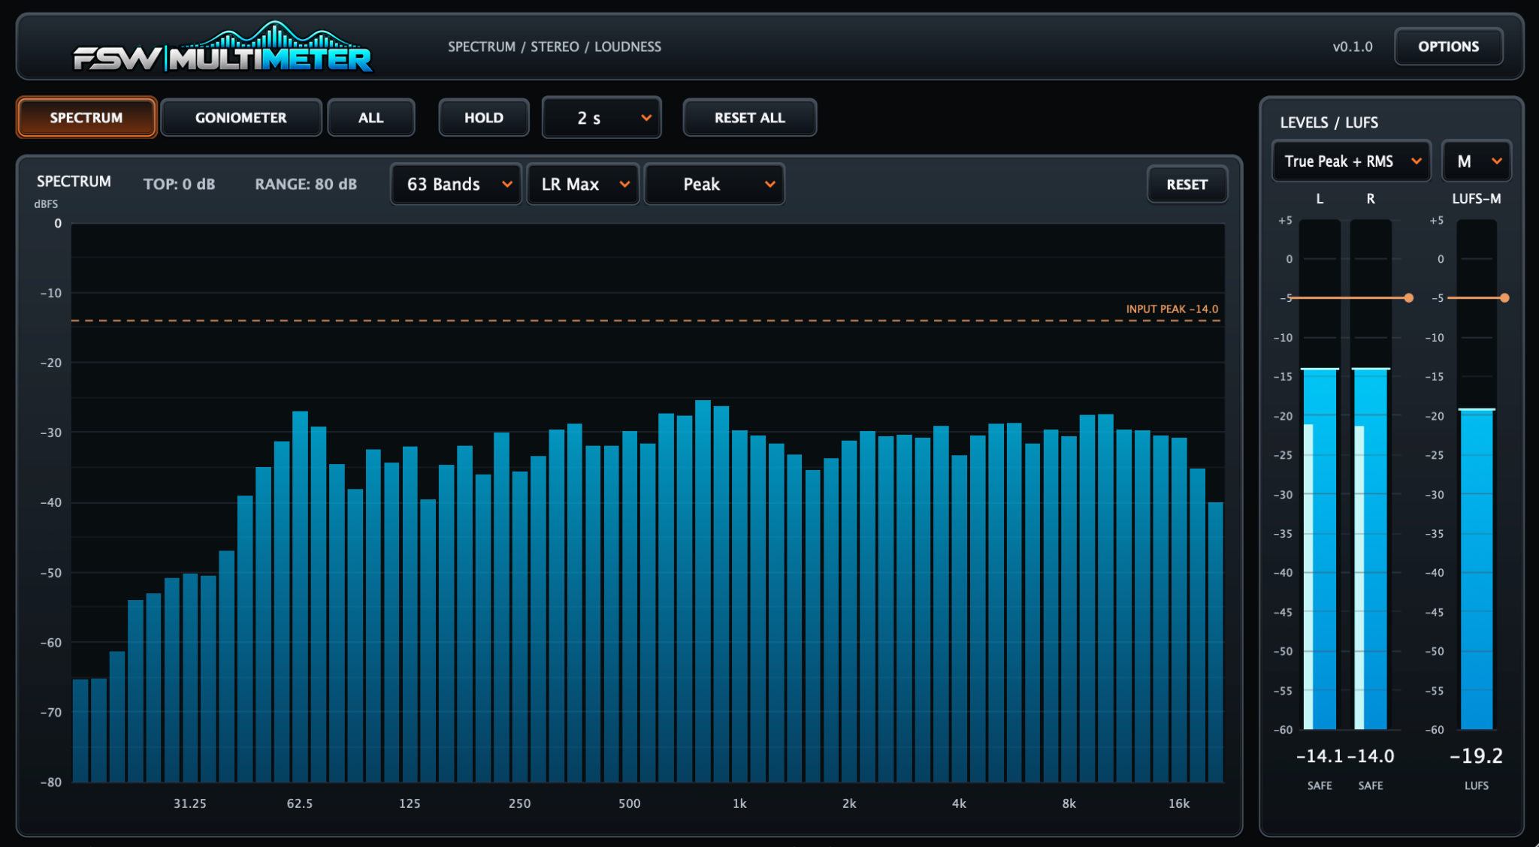Click the v0.1.0 version text
The width and height of the screenshot is (1539, 847).
[1353, 47]
